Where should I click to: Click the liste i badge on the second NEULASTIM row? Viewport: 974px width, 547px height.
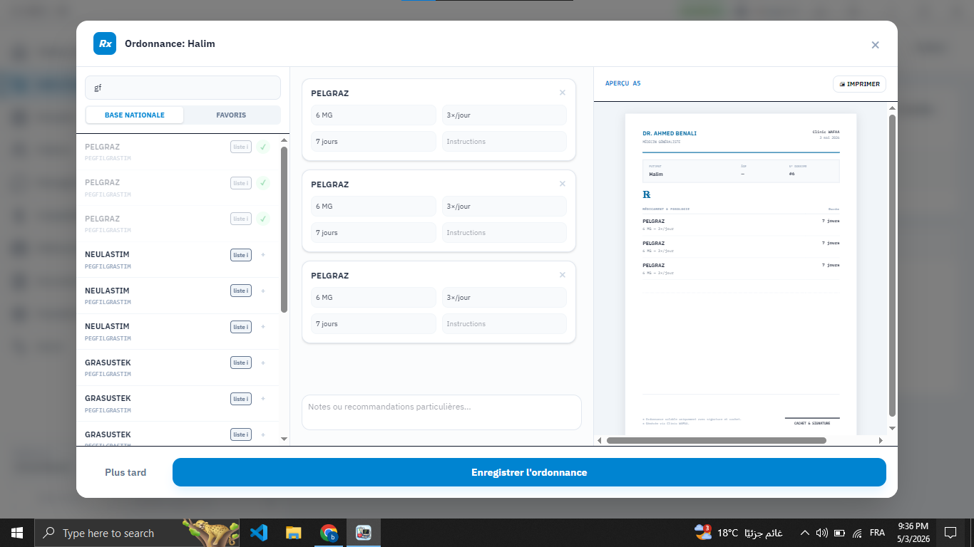click(x=241, y=291)
